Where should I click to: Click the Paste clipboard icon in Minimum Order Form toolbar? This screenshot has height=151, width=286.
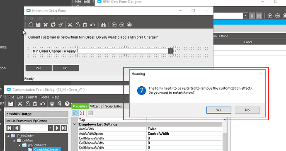coord(85,24)
